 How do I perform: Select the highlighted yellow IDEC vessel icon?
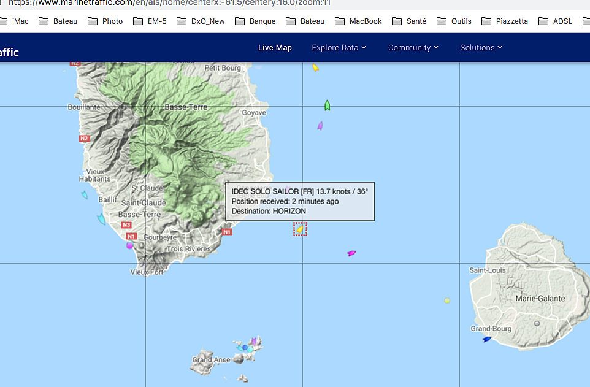(x=300, y=229)
